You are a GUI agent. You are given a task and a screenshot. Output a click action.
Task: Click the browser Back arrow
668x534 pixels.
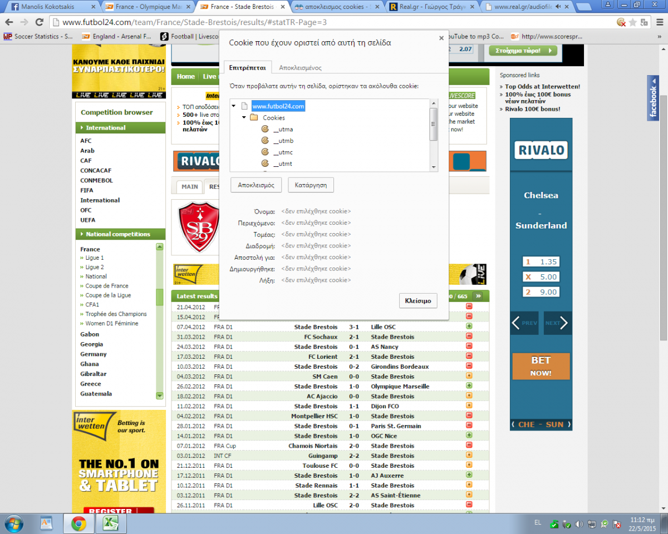coord(9,22)
